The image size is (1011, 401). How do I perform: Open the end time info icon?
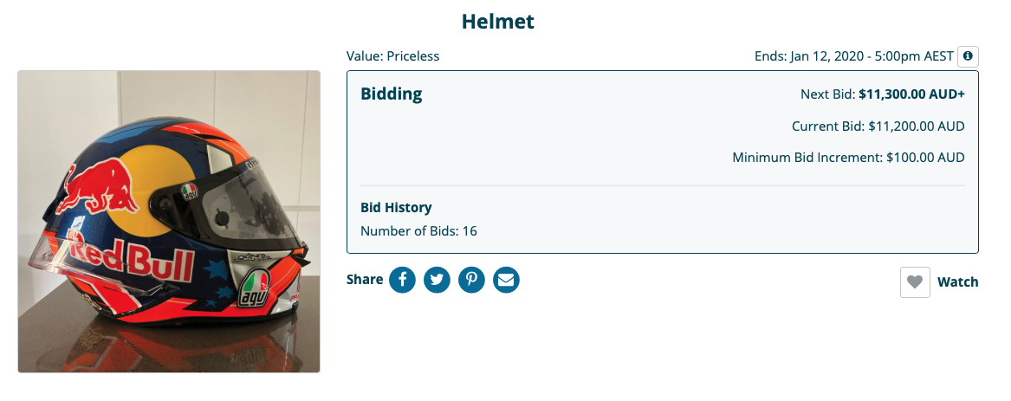pyautogui.click(x=968, y=57)
